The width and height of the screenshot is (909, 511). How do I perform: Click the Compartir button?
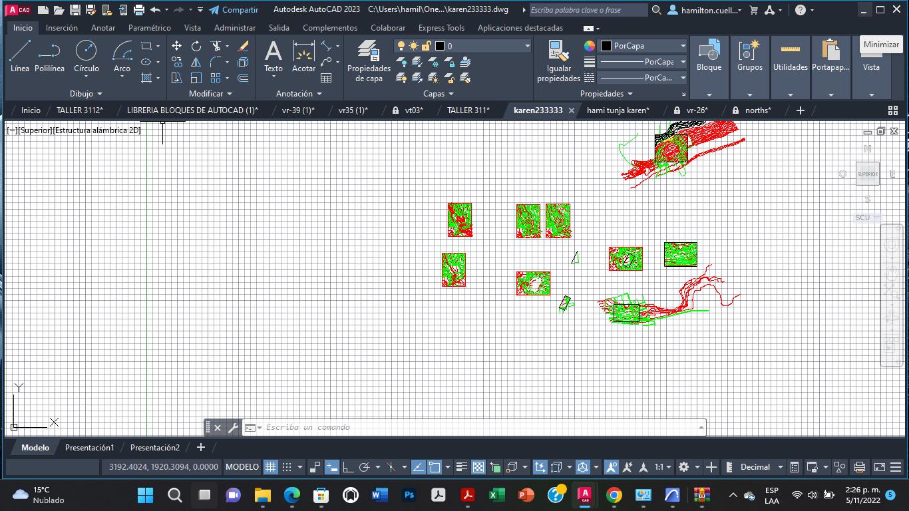pyautogui.click(x=234, y=10)
